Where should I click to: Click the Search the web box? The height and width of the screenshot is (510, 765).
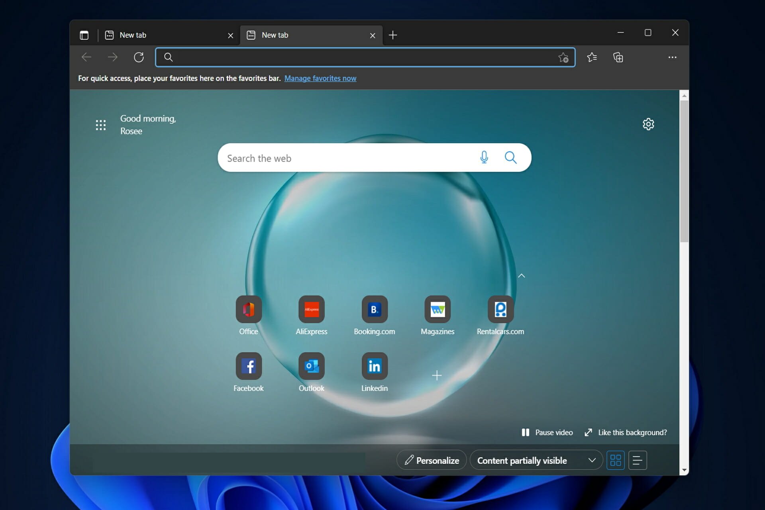click(374, 158)
